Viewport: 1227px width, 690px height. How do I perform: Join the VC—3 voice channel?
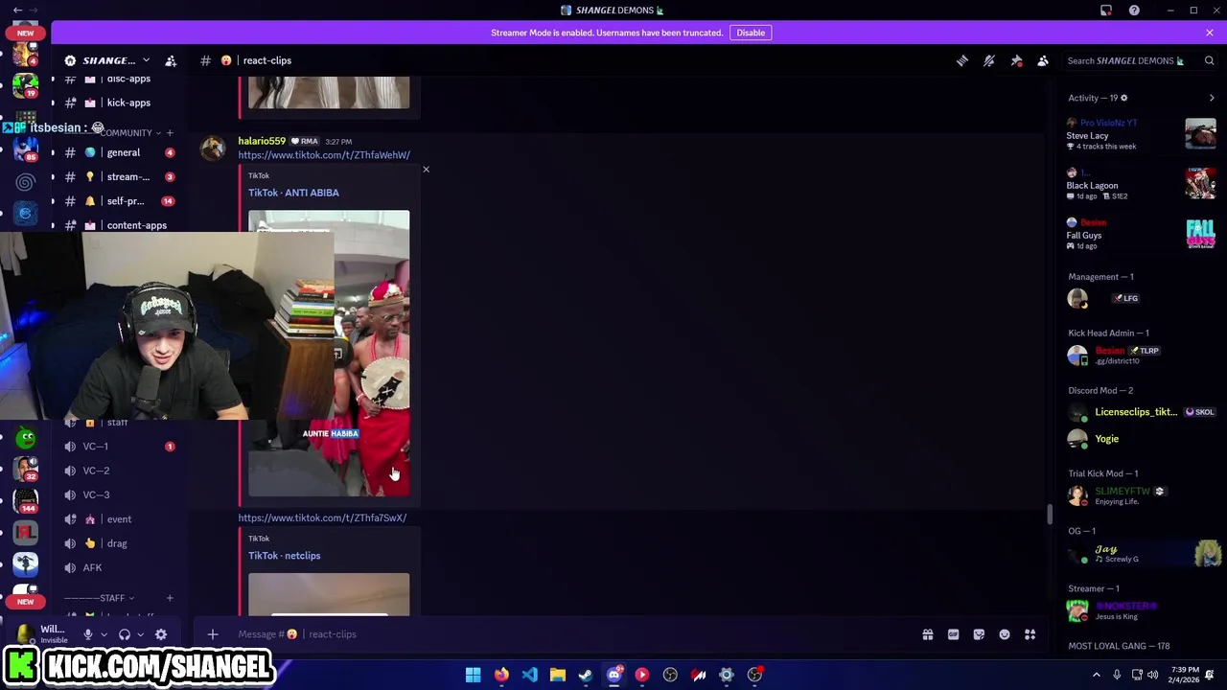tap(120, 494)
